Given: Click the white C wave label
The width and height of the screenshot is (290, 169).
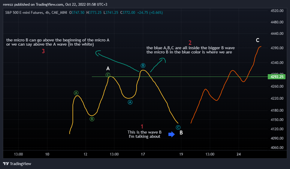Looking at the screenshot, I should (258, 40).
